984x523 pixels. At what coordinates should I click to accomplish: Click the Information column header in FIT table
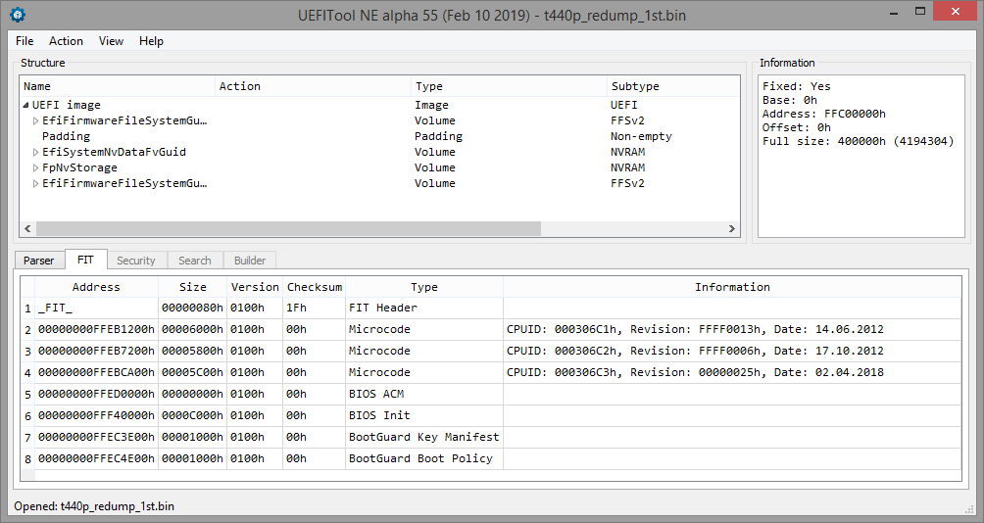732,287
